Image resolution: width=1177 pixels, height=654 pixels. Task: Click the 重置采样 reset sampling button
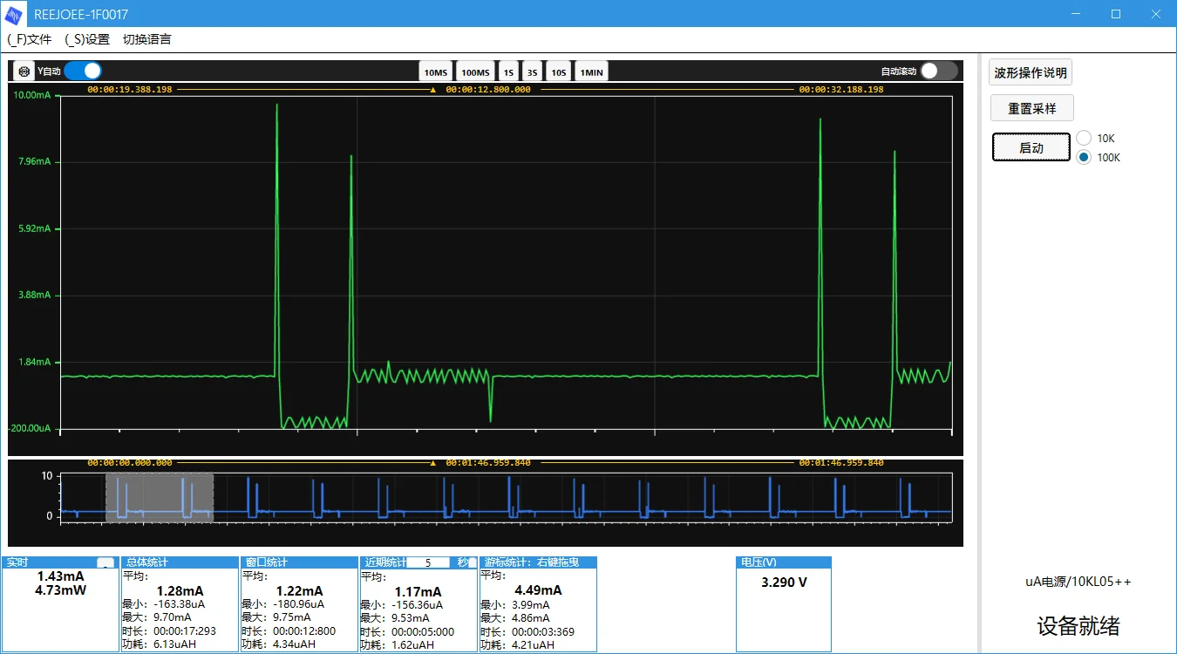tap(1032, 108)
